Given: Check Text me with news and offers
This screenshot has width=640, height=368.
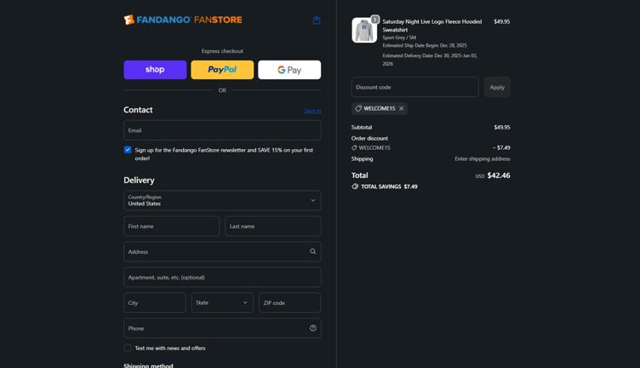Looking at the screenshot, I should pyautogui.click(x=128, y=348).
